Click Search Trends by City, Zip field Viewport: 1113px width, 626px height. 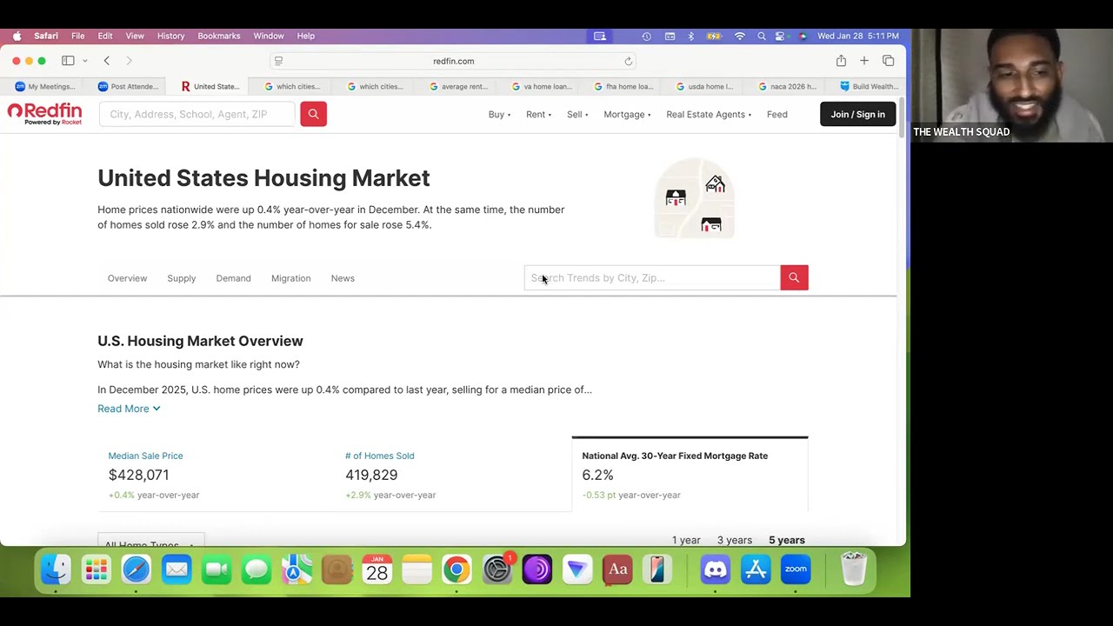[652, 277]
